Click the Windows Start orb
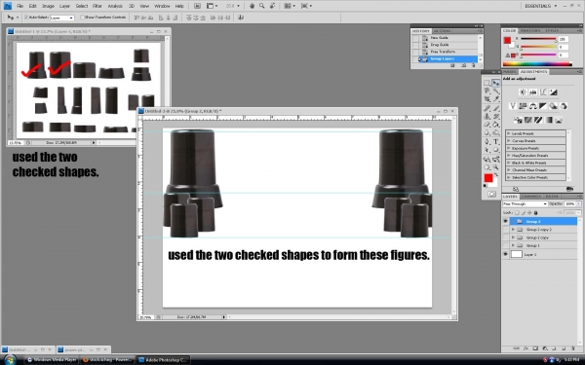 pos(10,360)
